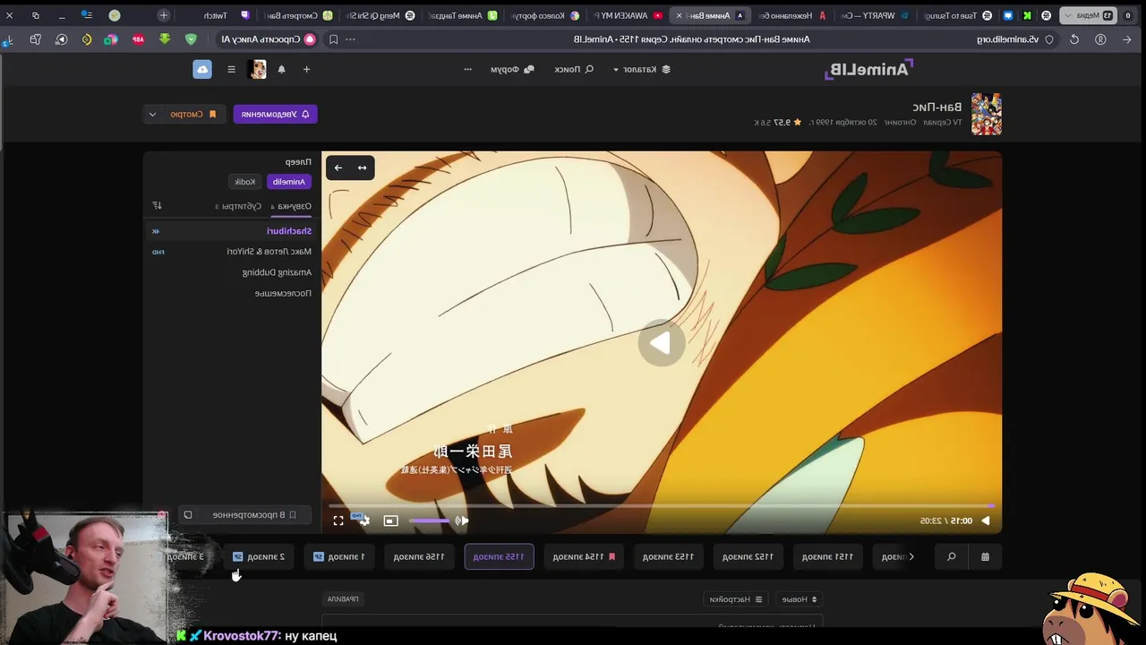Select 1152 эпизод
1146x645 pixels.
click(x=748, y=556)
